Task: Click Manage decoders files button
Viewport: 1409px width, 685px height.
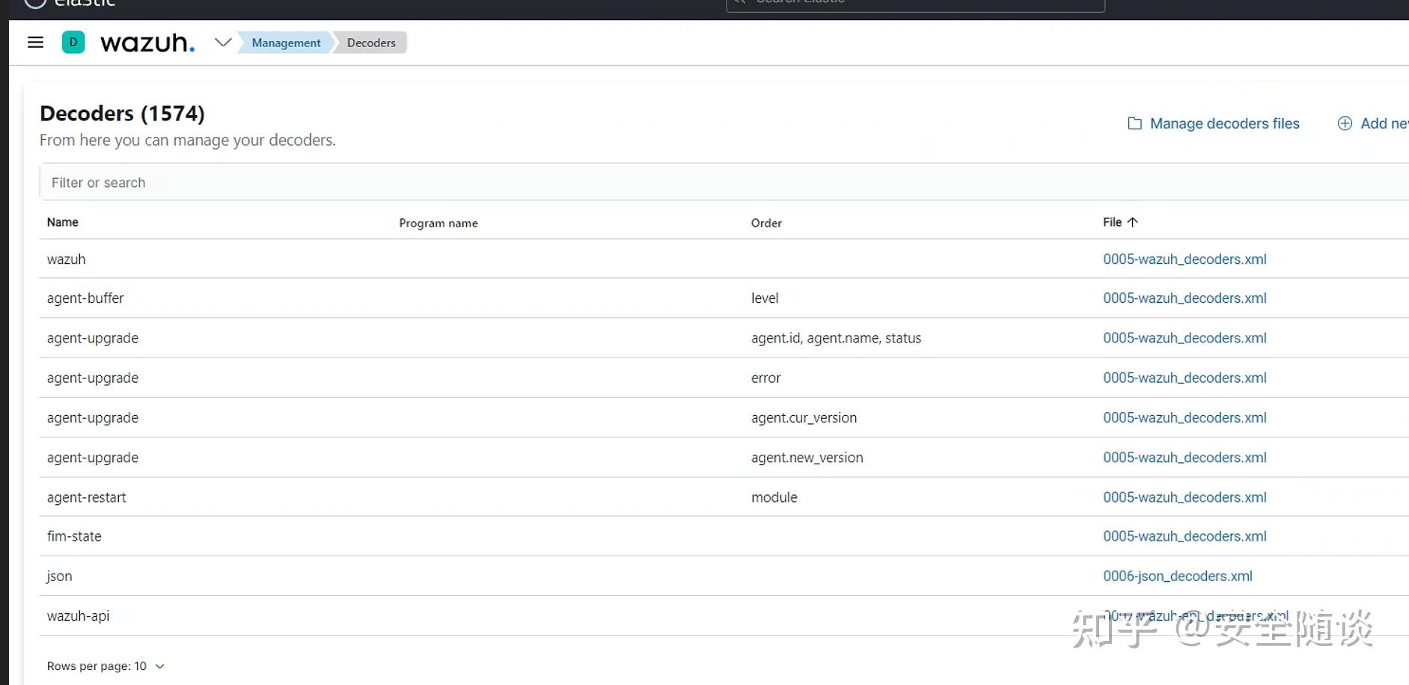Action: 1224,123
